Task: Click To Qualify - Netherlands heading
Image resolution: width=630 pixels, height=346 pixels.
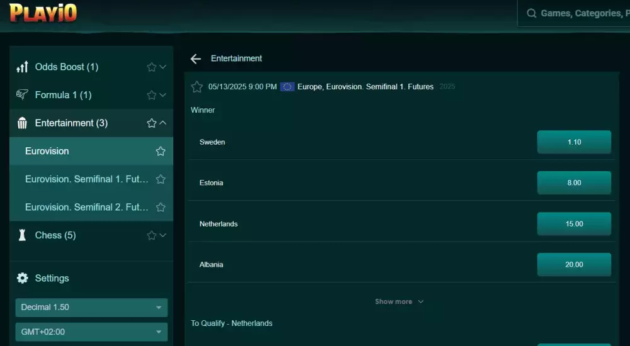Action: pos(231,323)
